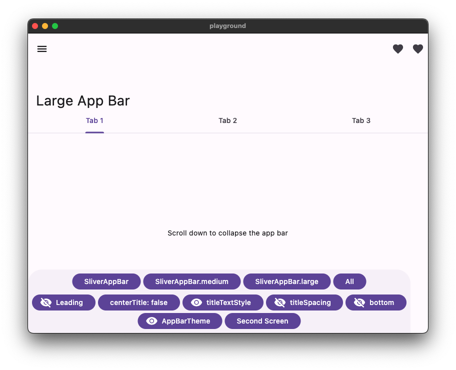Toggle the titleSpacing visibility option

point(304,302)
